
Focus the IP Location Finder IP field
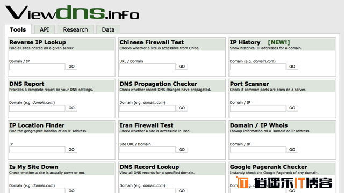coord(37,150)
